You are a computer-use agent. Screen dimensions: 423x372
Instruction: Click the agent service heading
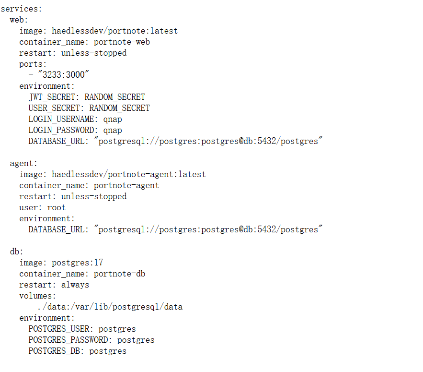[x=23, y=164]
